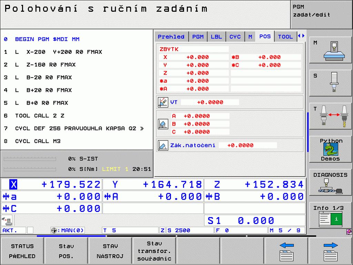The height and width of the screenshot is (265, 353).
Task: Open the S spindle softkey
Action: click(x=331, y=83)
